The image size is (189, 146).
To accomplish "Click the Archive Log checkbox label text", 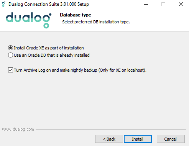I will click(80, 70).
